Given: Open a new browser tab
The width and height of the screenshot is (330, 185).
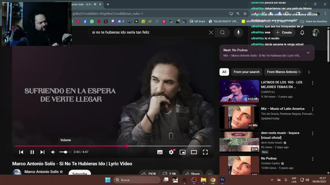Looking at the screenshot, I should [108, 4].
